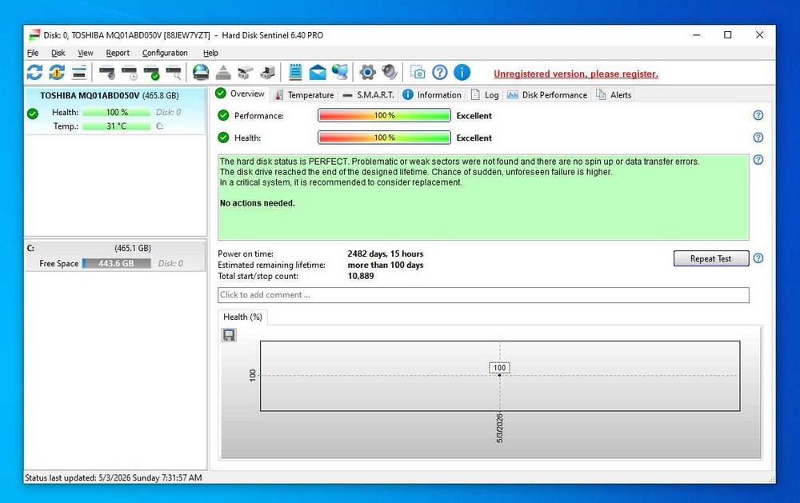Click the green check icon beside Performance
The width and height of the screenshot is (800, 503).
pos(223,115)
